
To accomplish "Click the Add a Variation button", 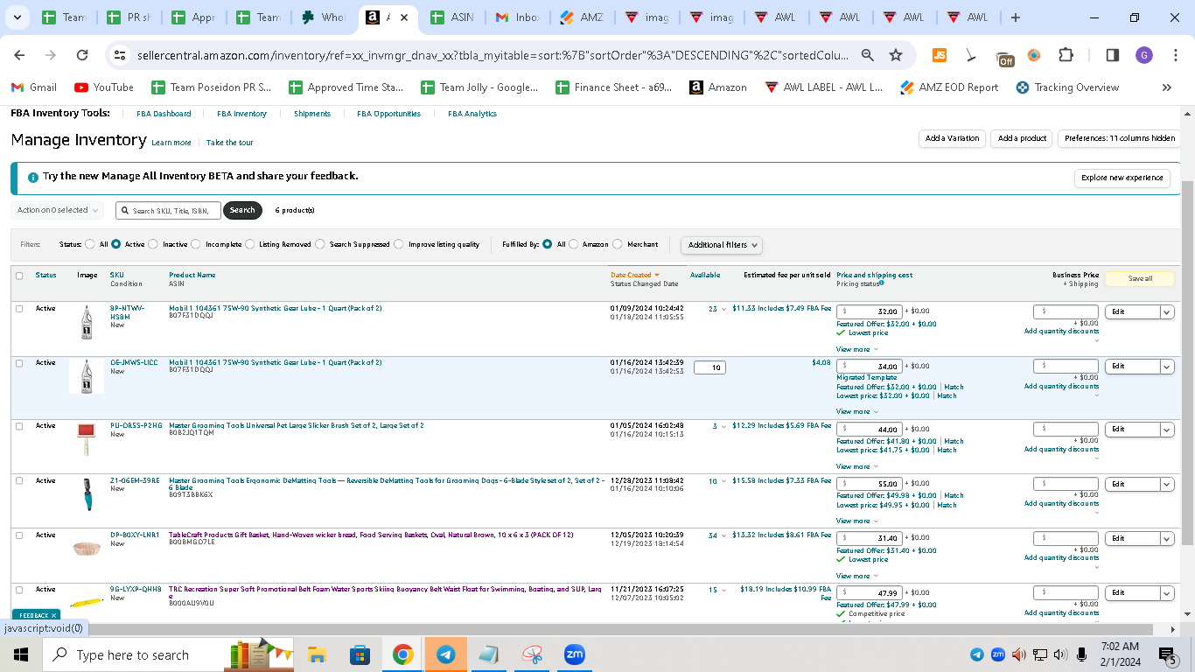I will tap(952, 138).
